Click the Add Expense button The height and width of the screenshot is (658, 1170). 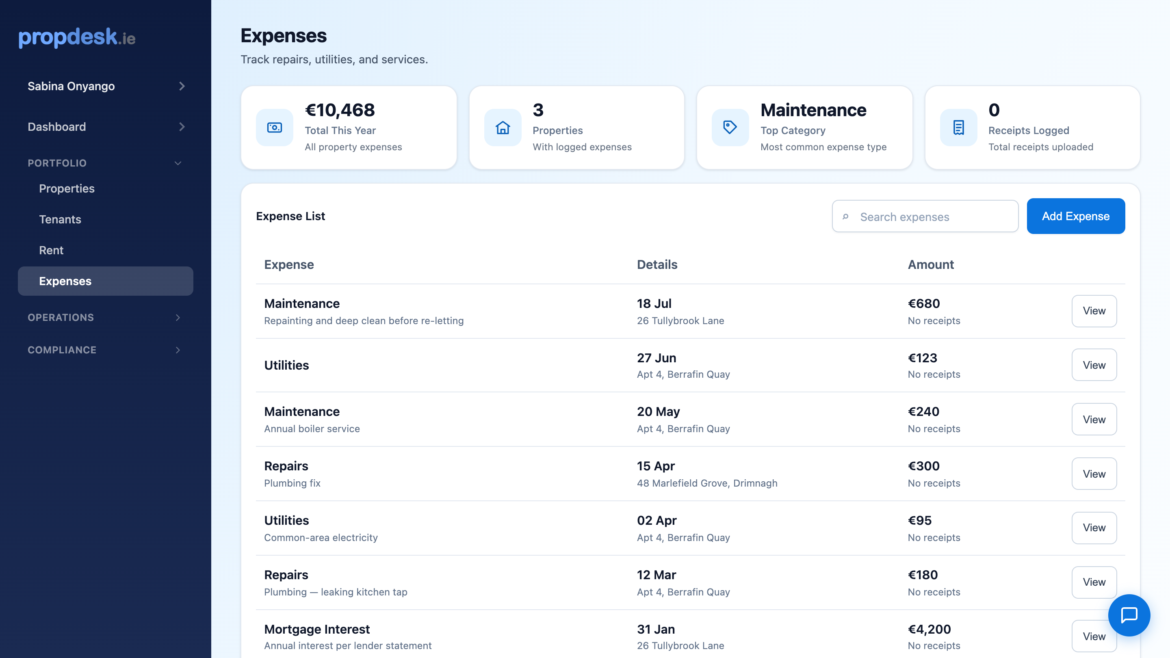point(1075,216)
